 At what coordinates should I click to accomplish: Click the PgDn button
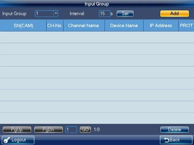[x=48, y=130]
